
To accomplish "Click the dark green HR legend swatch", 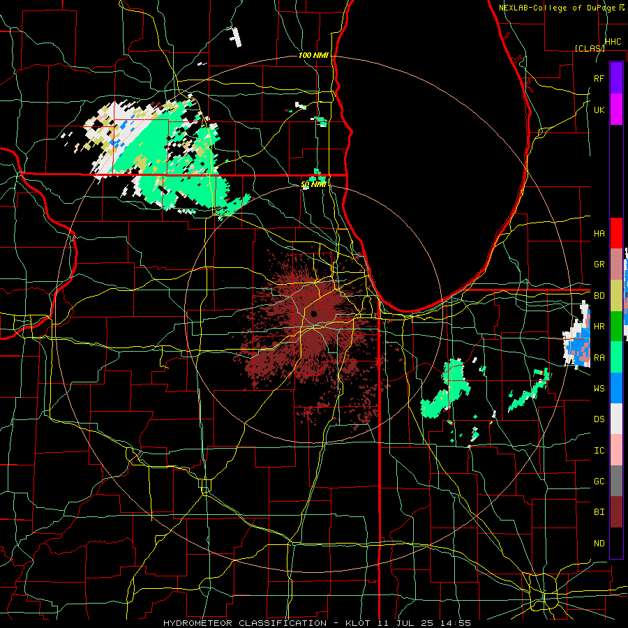I will (616, 327).
